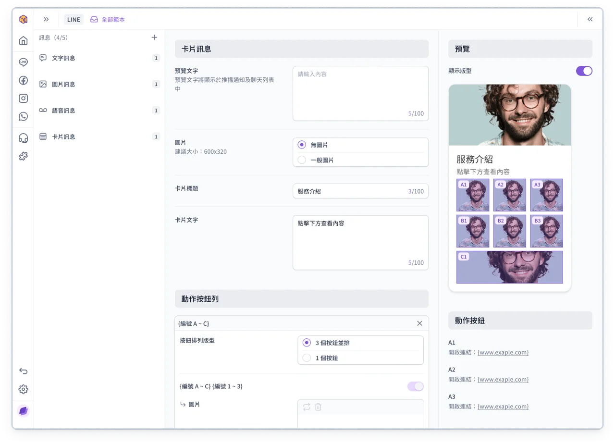Select the WhatsApp channel sidebar icon

coord(23,116)
